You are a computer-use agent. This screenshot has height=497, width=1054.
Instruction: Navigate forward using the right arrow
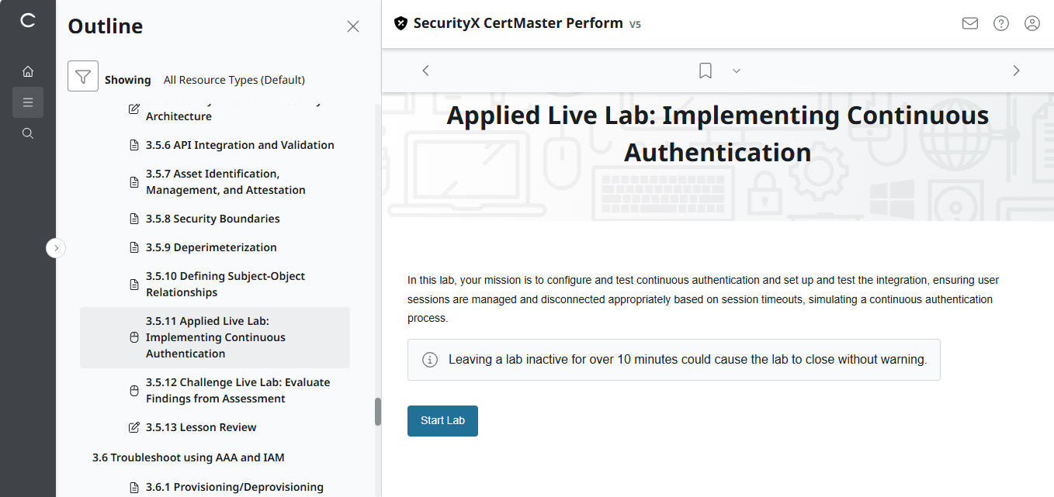coord(1016,70)
